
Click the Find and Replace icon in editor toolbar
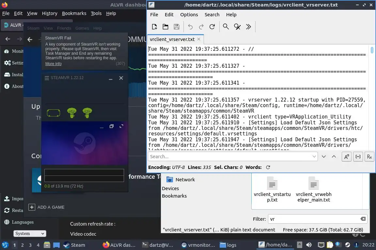click(237, 27)
